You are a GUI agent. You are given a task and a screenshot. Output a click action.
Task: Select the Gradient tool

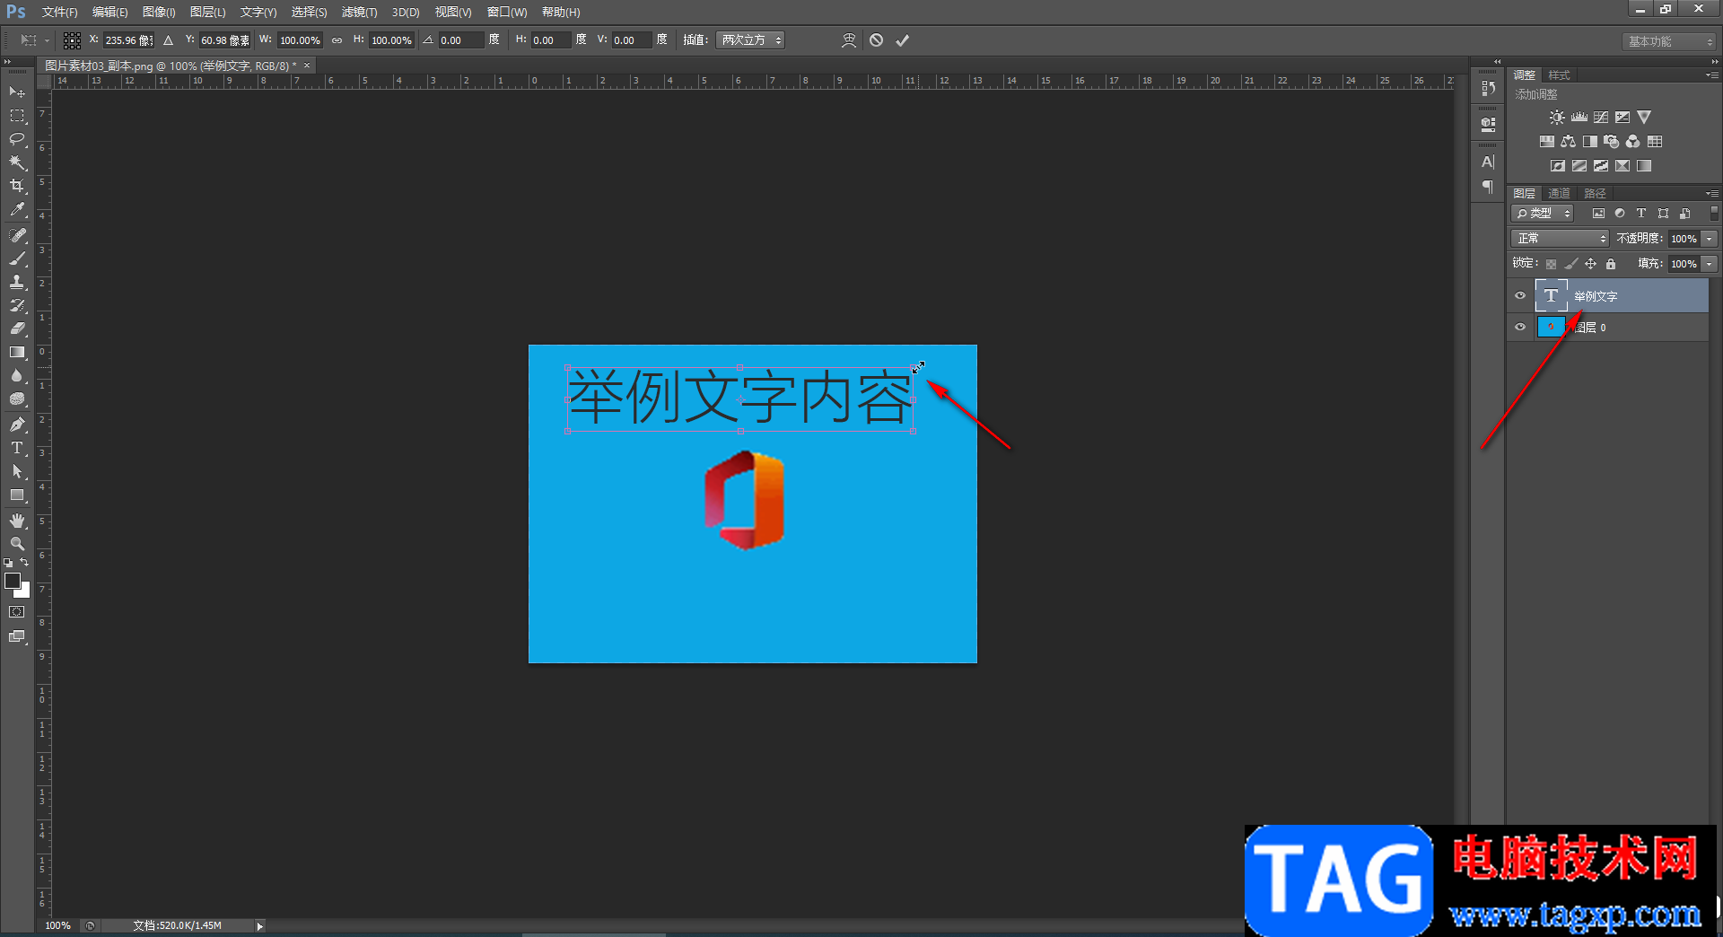17,353
